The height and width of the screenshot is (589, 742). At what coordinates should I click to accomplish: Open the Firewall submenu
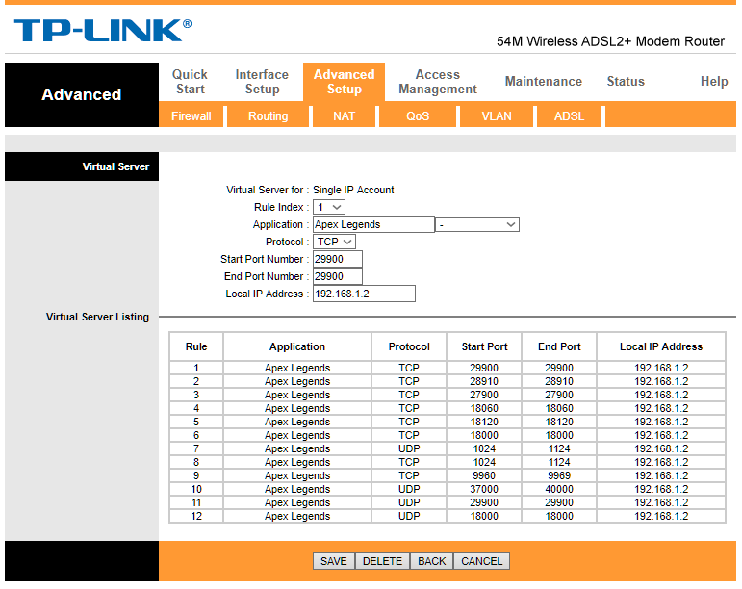[191, 116]
